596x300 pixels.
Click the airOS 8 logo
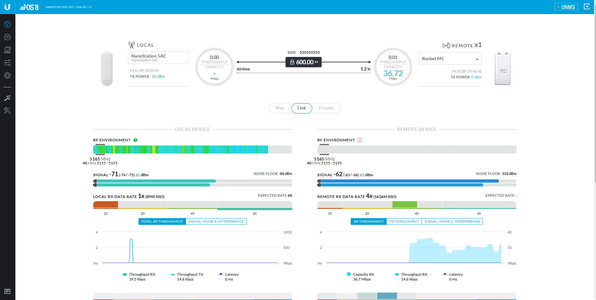29,7
